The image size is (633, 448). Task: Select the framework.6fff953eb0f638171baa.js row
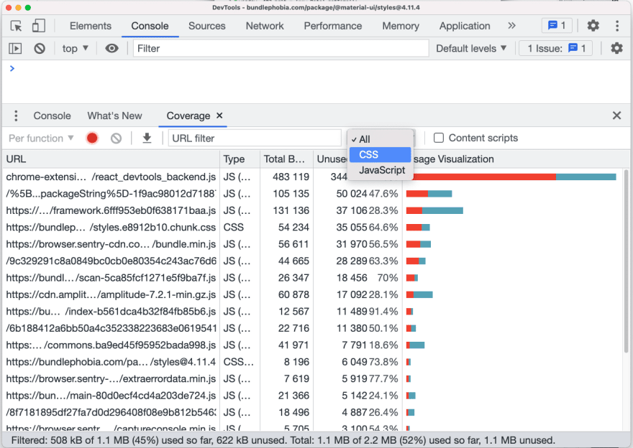click(x=313, y=210)
